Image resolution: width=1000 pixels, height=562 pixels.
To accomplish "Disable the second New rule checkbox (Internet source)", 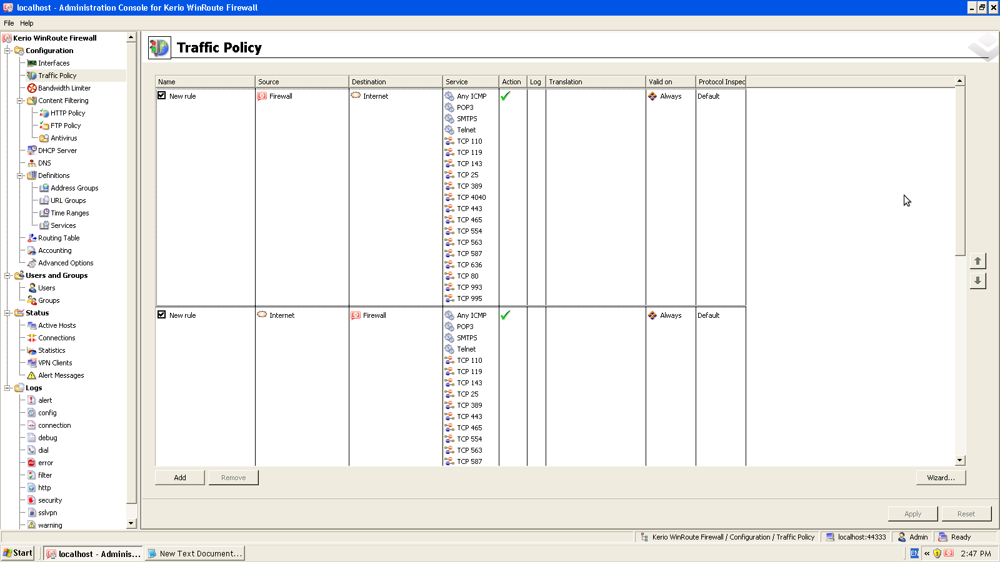I will point(162,315).
